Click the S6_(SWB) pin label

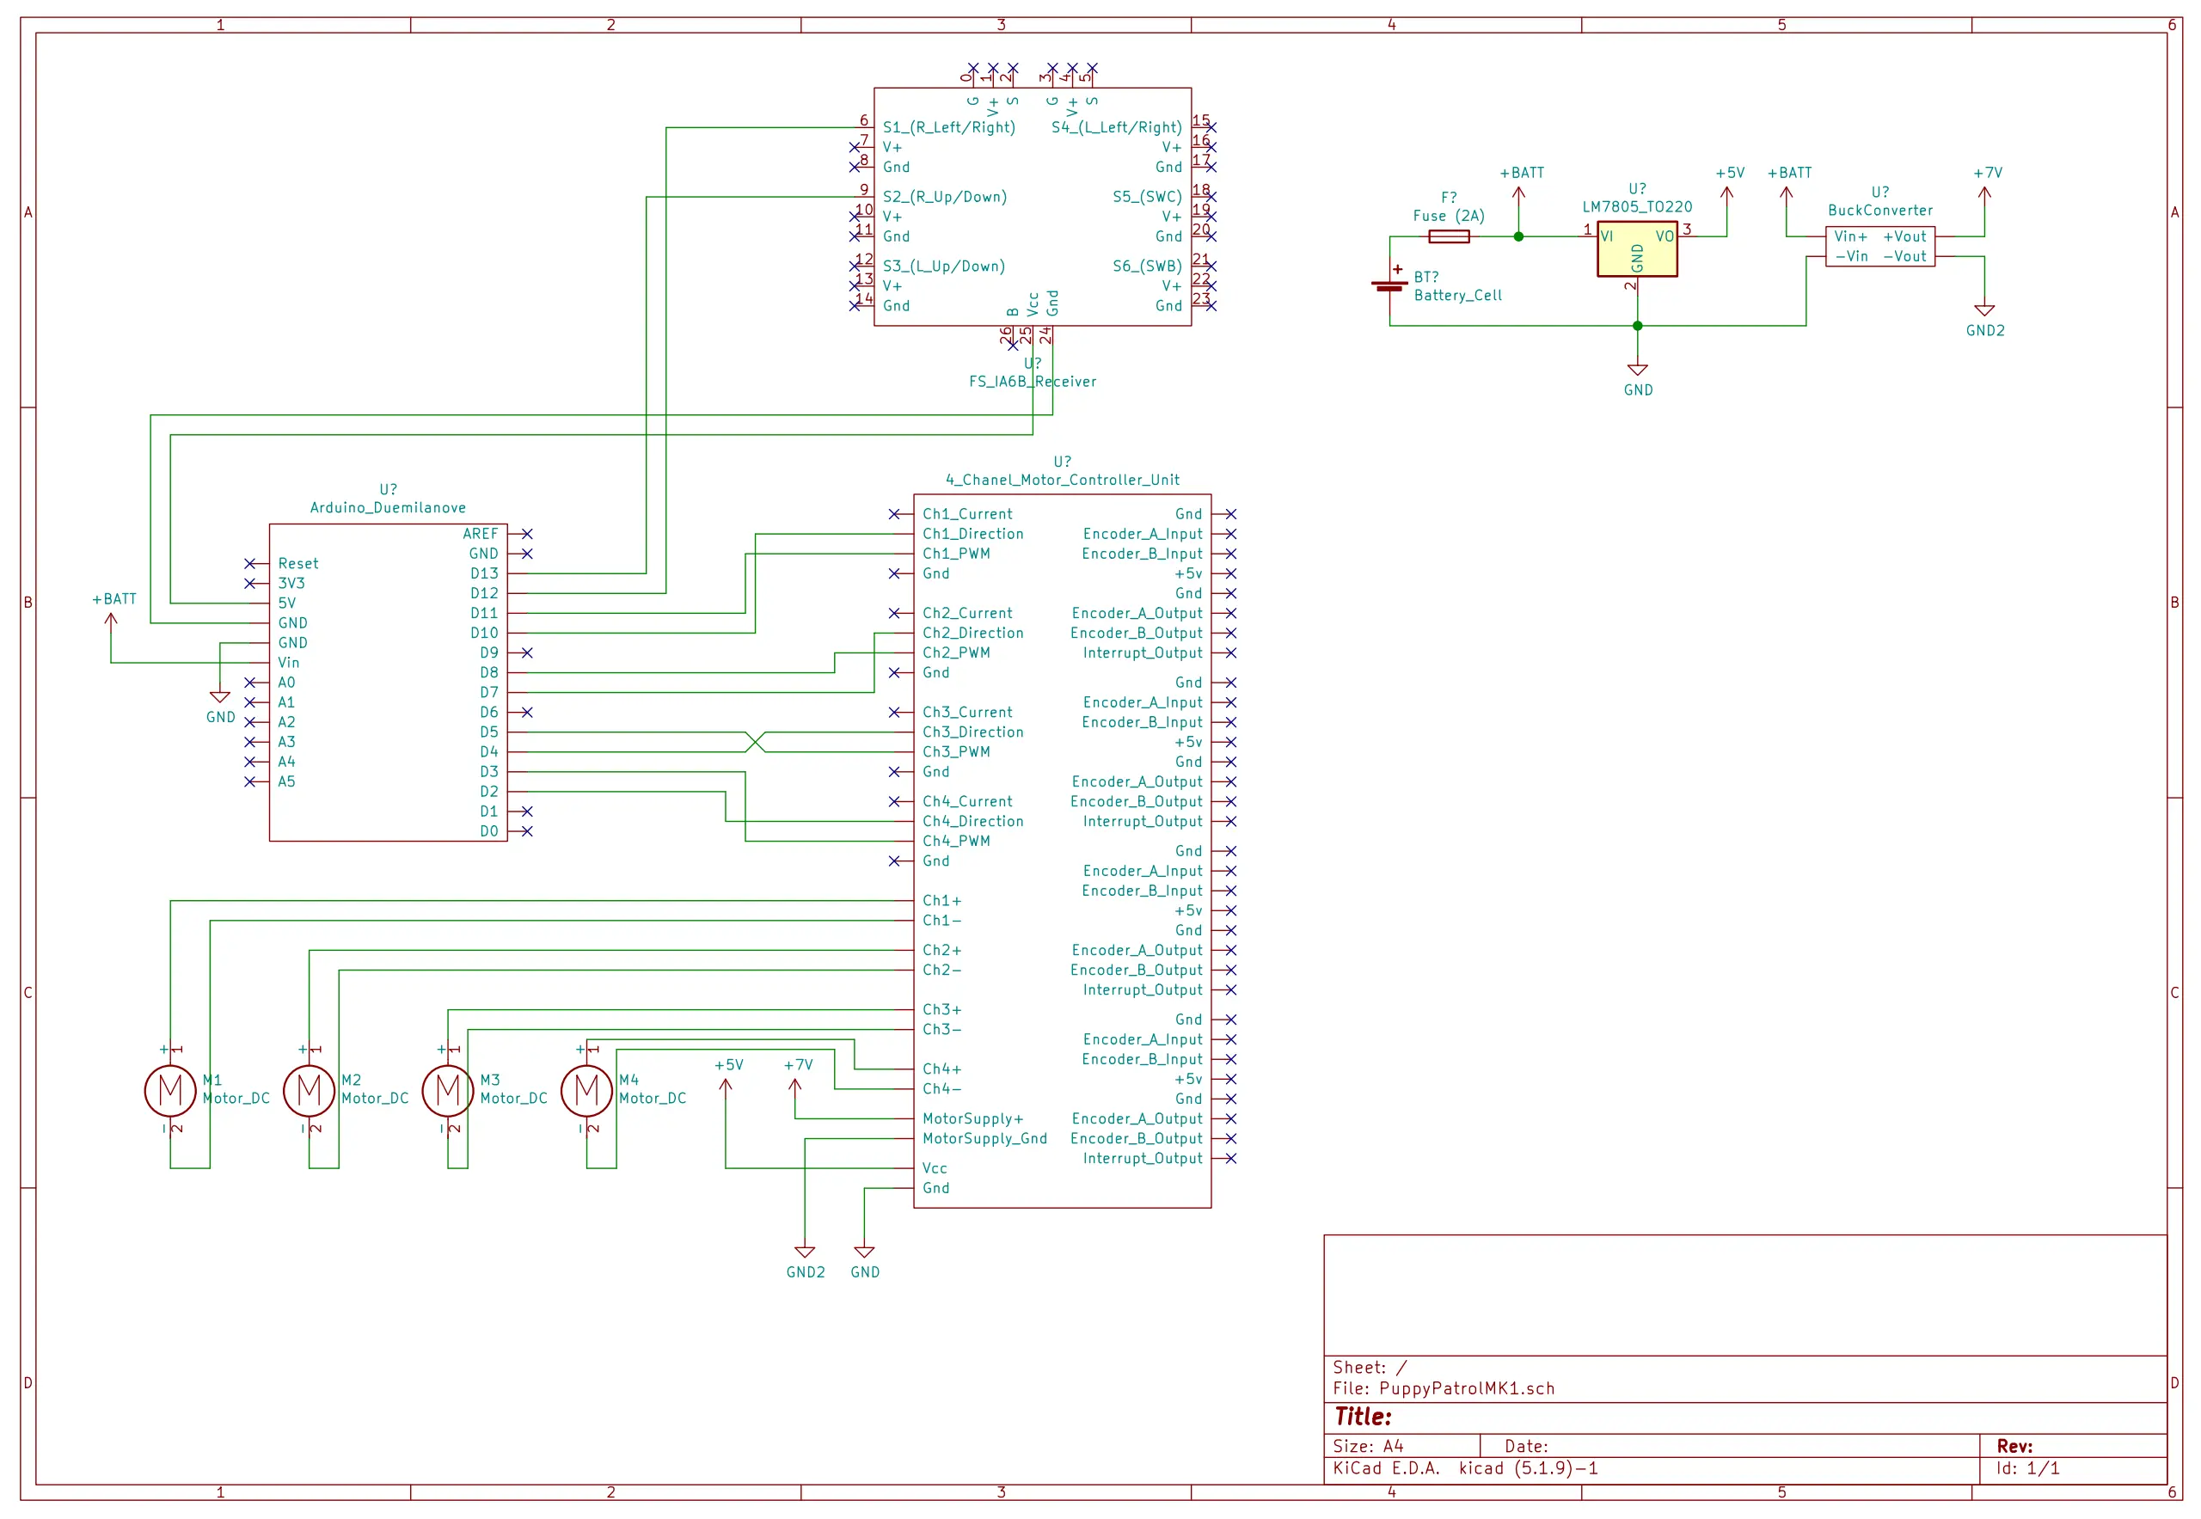click(1147, 266)
